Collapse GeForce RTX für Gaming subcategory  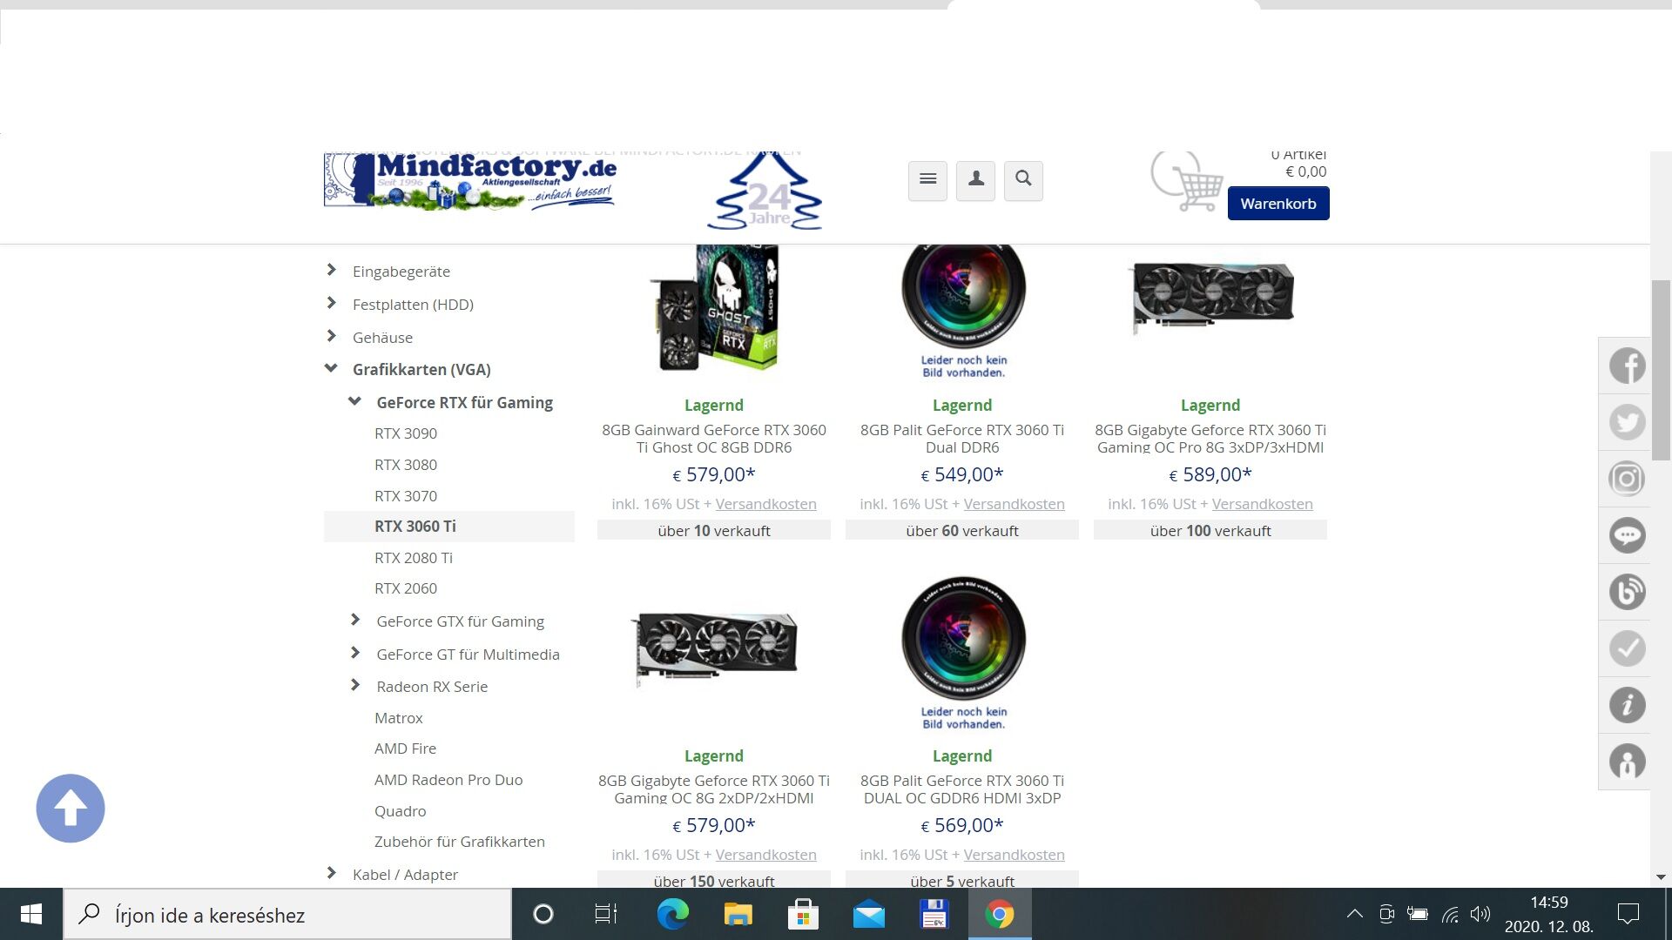click(354, 402)
